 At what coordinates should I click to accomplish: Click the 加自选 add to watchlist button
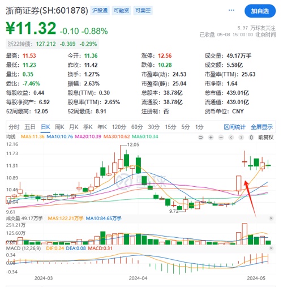[260, 11]
